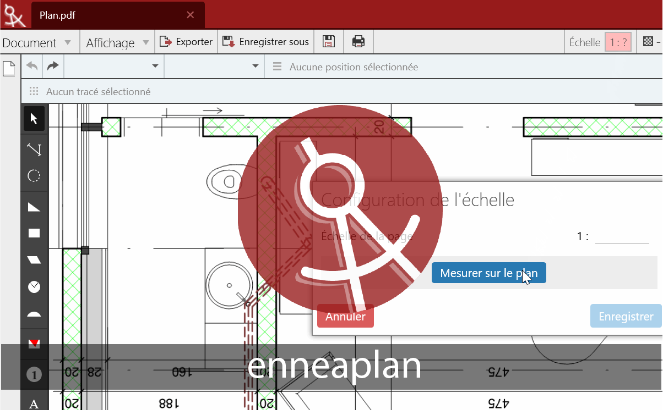Click the checkerboard icon at top right
This screenshot has width=663, height=415.
click(x=648, y=42)
